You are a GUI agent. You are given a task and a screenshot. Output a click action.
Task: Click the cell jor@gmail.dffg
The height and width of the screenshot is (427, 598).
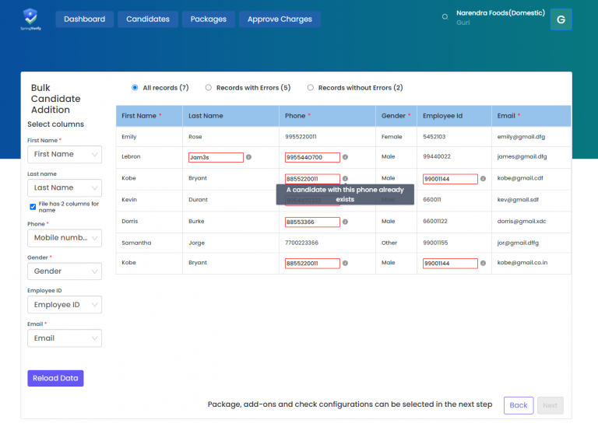click(x=518, y=243)
